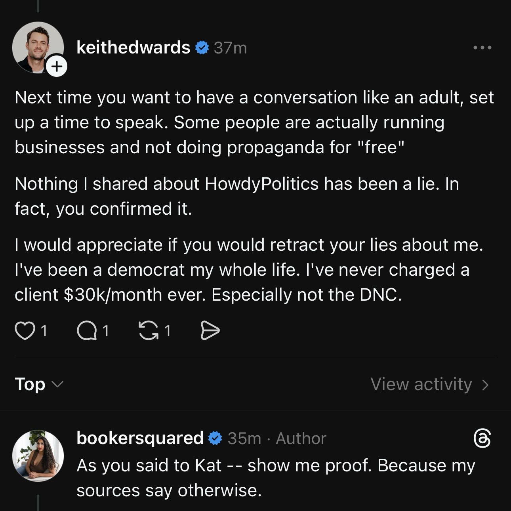Tap the Threads logo icon on reply
This screenshot has height=511, width=511.
point(482,438)
